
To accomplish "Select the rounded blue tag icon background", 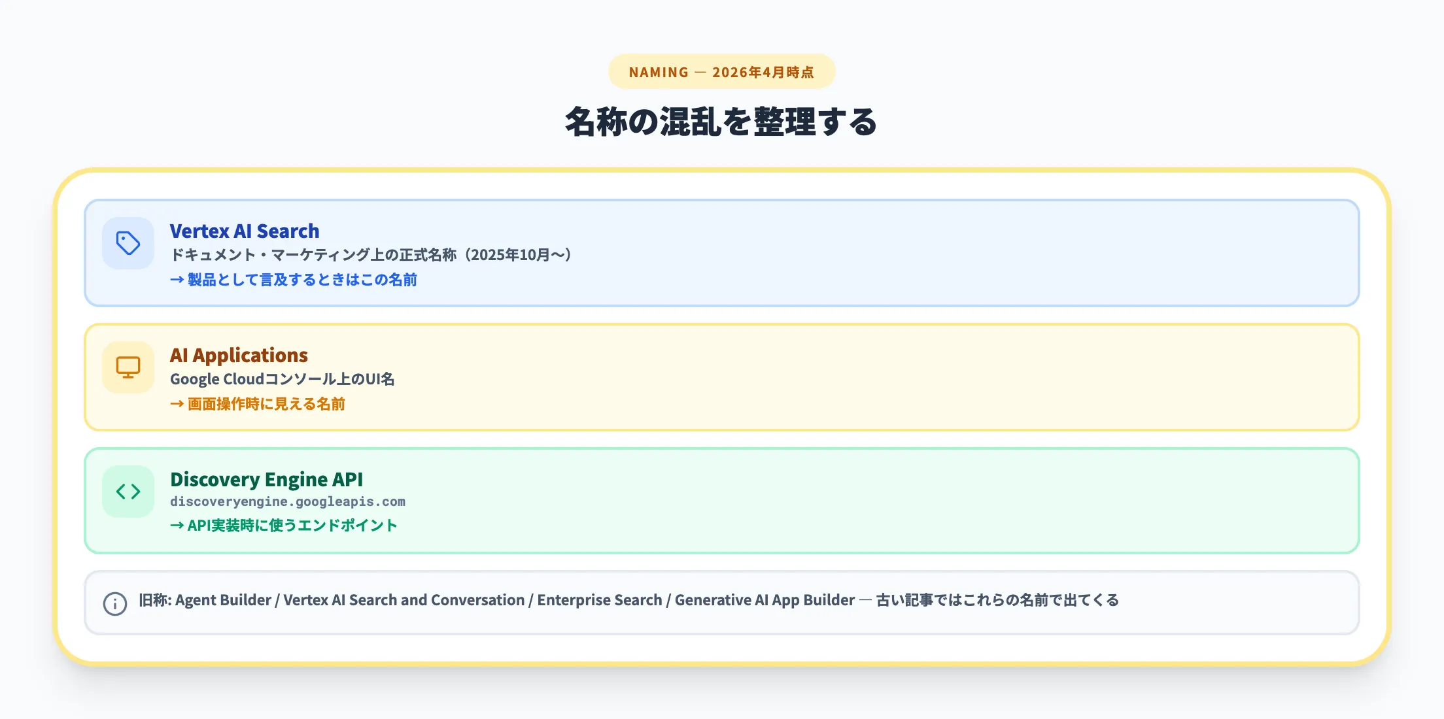I will click(x=128, y=242).
